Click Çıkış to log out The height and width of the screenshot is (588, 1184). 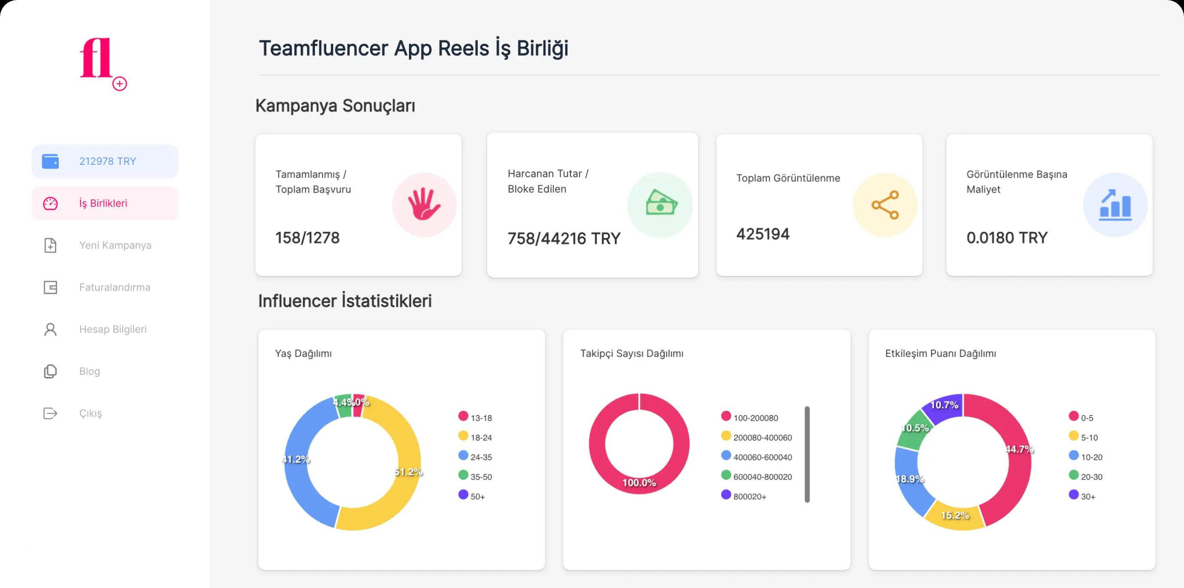pos(105,413)
